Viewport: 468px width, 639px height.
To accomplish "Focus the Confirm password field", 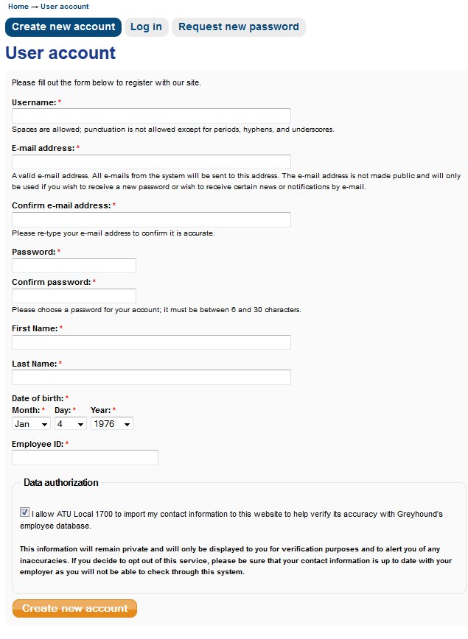I will [74, 296].
